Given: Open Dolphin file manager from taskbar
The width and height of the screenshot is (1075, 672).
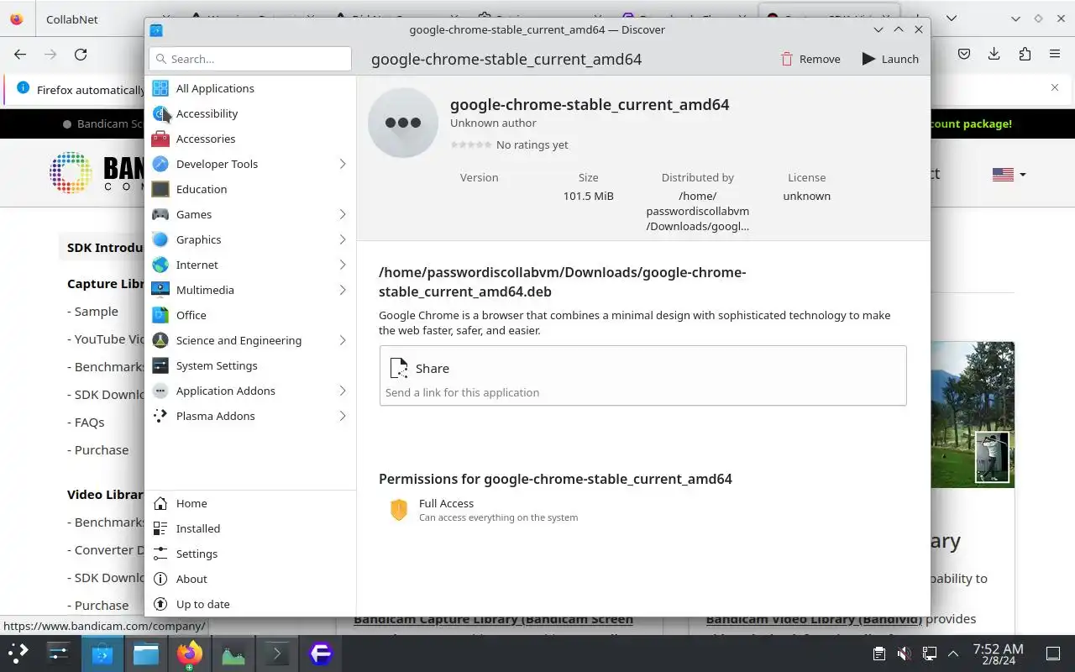Looking at the screenshot, I should [x=146, y=654].
